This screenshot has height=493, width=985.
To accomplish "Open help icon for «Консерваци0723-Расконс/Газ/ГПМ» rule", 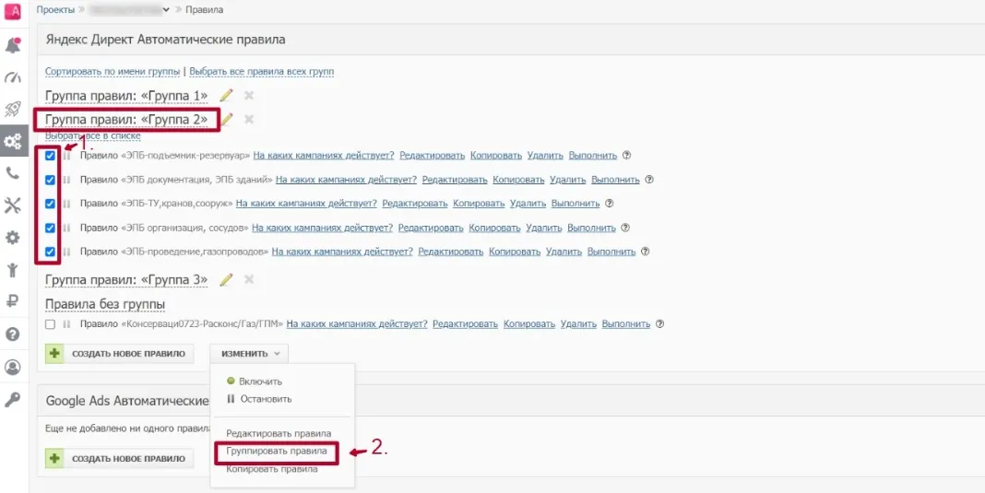I will click(659, 324).
